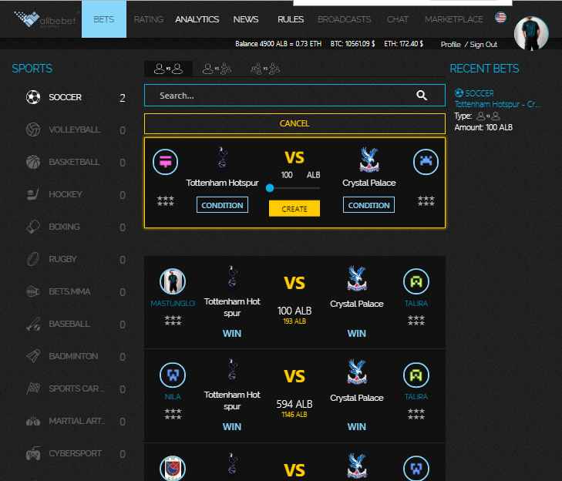Click Crystal Palace WIN in 100 ALB bet

[x=357, y=334]
